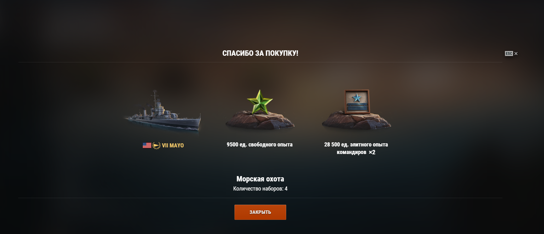The image size is (544, 234).
Task: Click the Количество наборов: 4 text
Action: [x=260, y=189]
